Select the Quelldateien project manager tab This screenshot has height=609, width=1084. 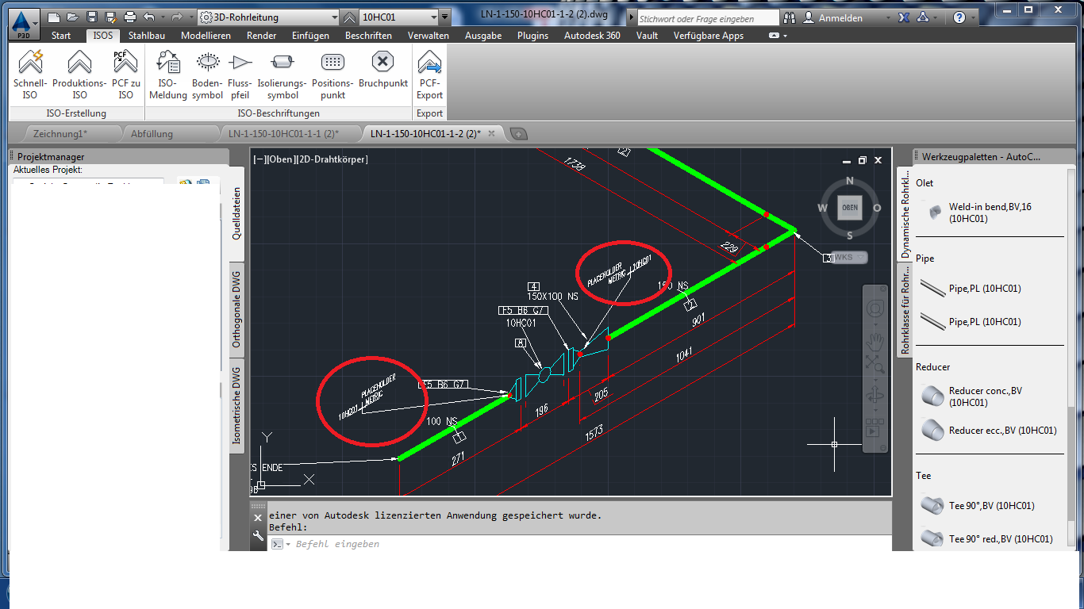click(236, 213)
